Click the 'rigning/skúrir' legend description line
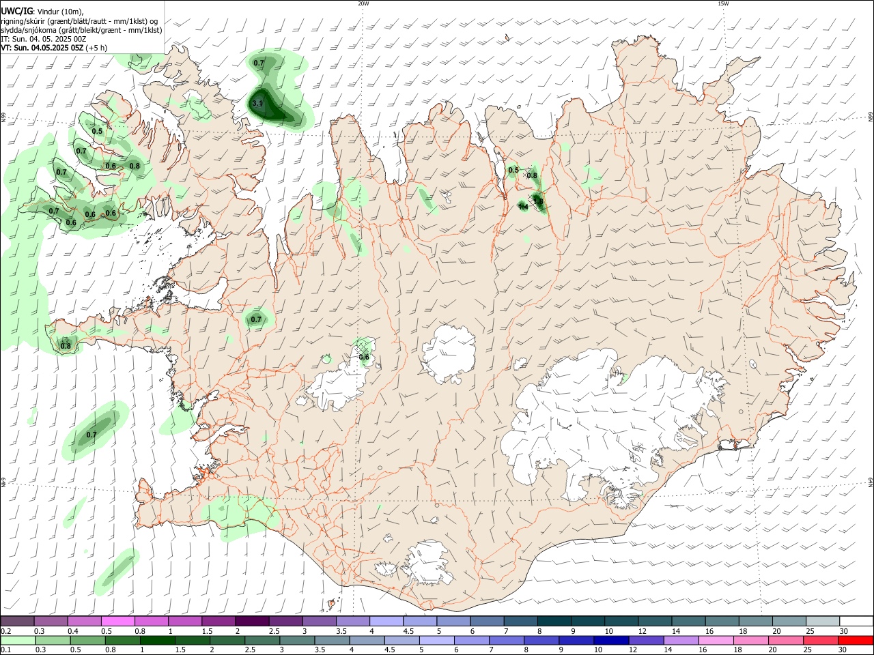 (x=79, y=21)
